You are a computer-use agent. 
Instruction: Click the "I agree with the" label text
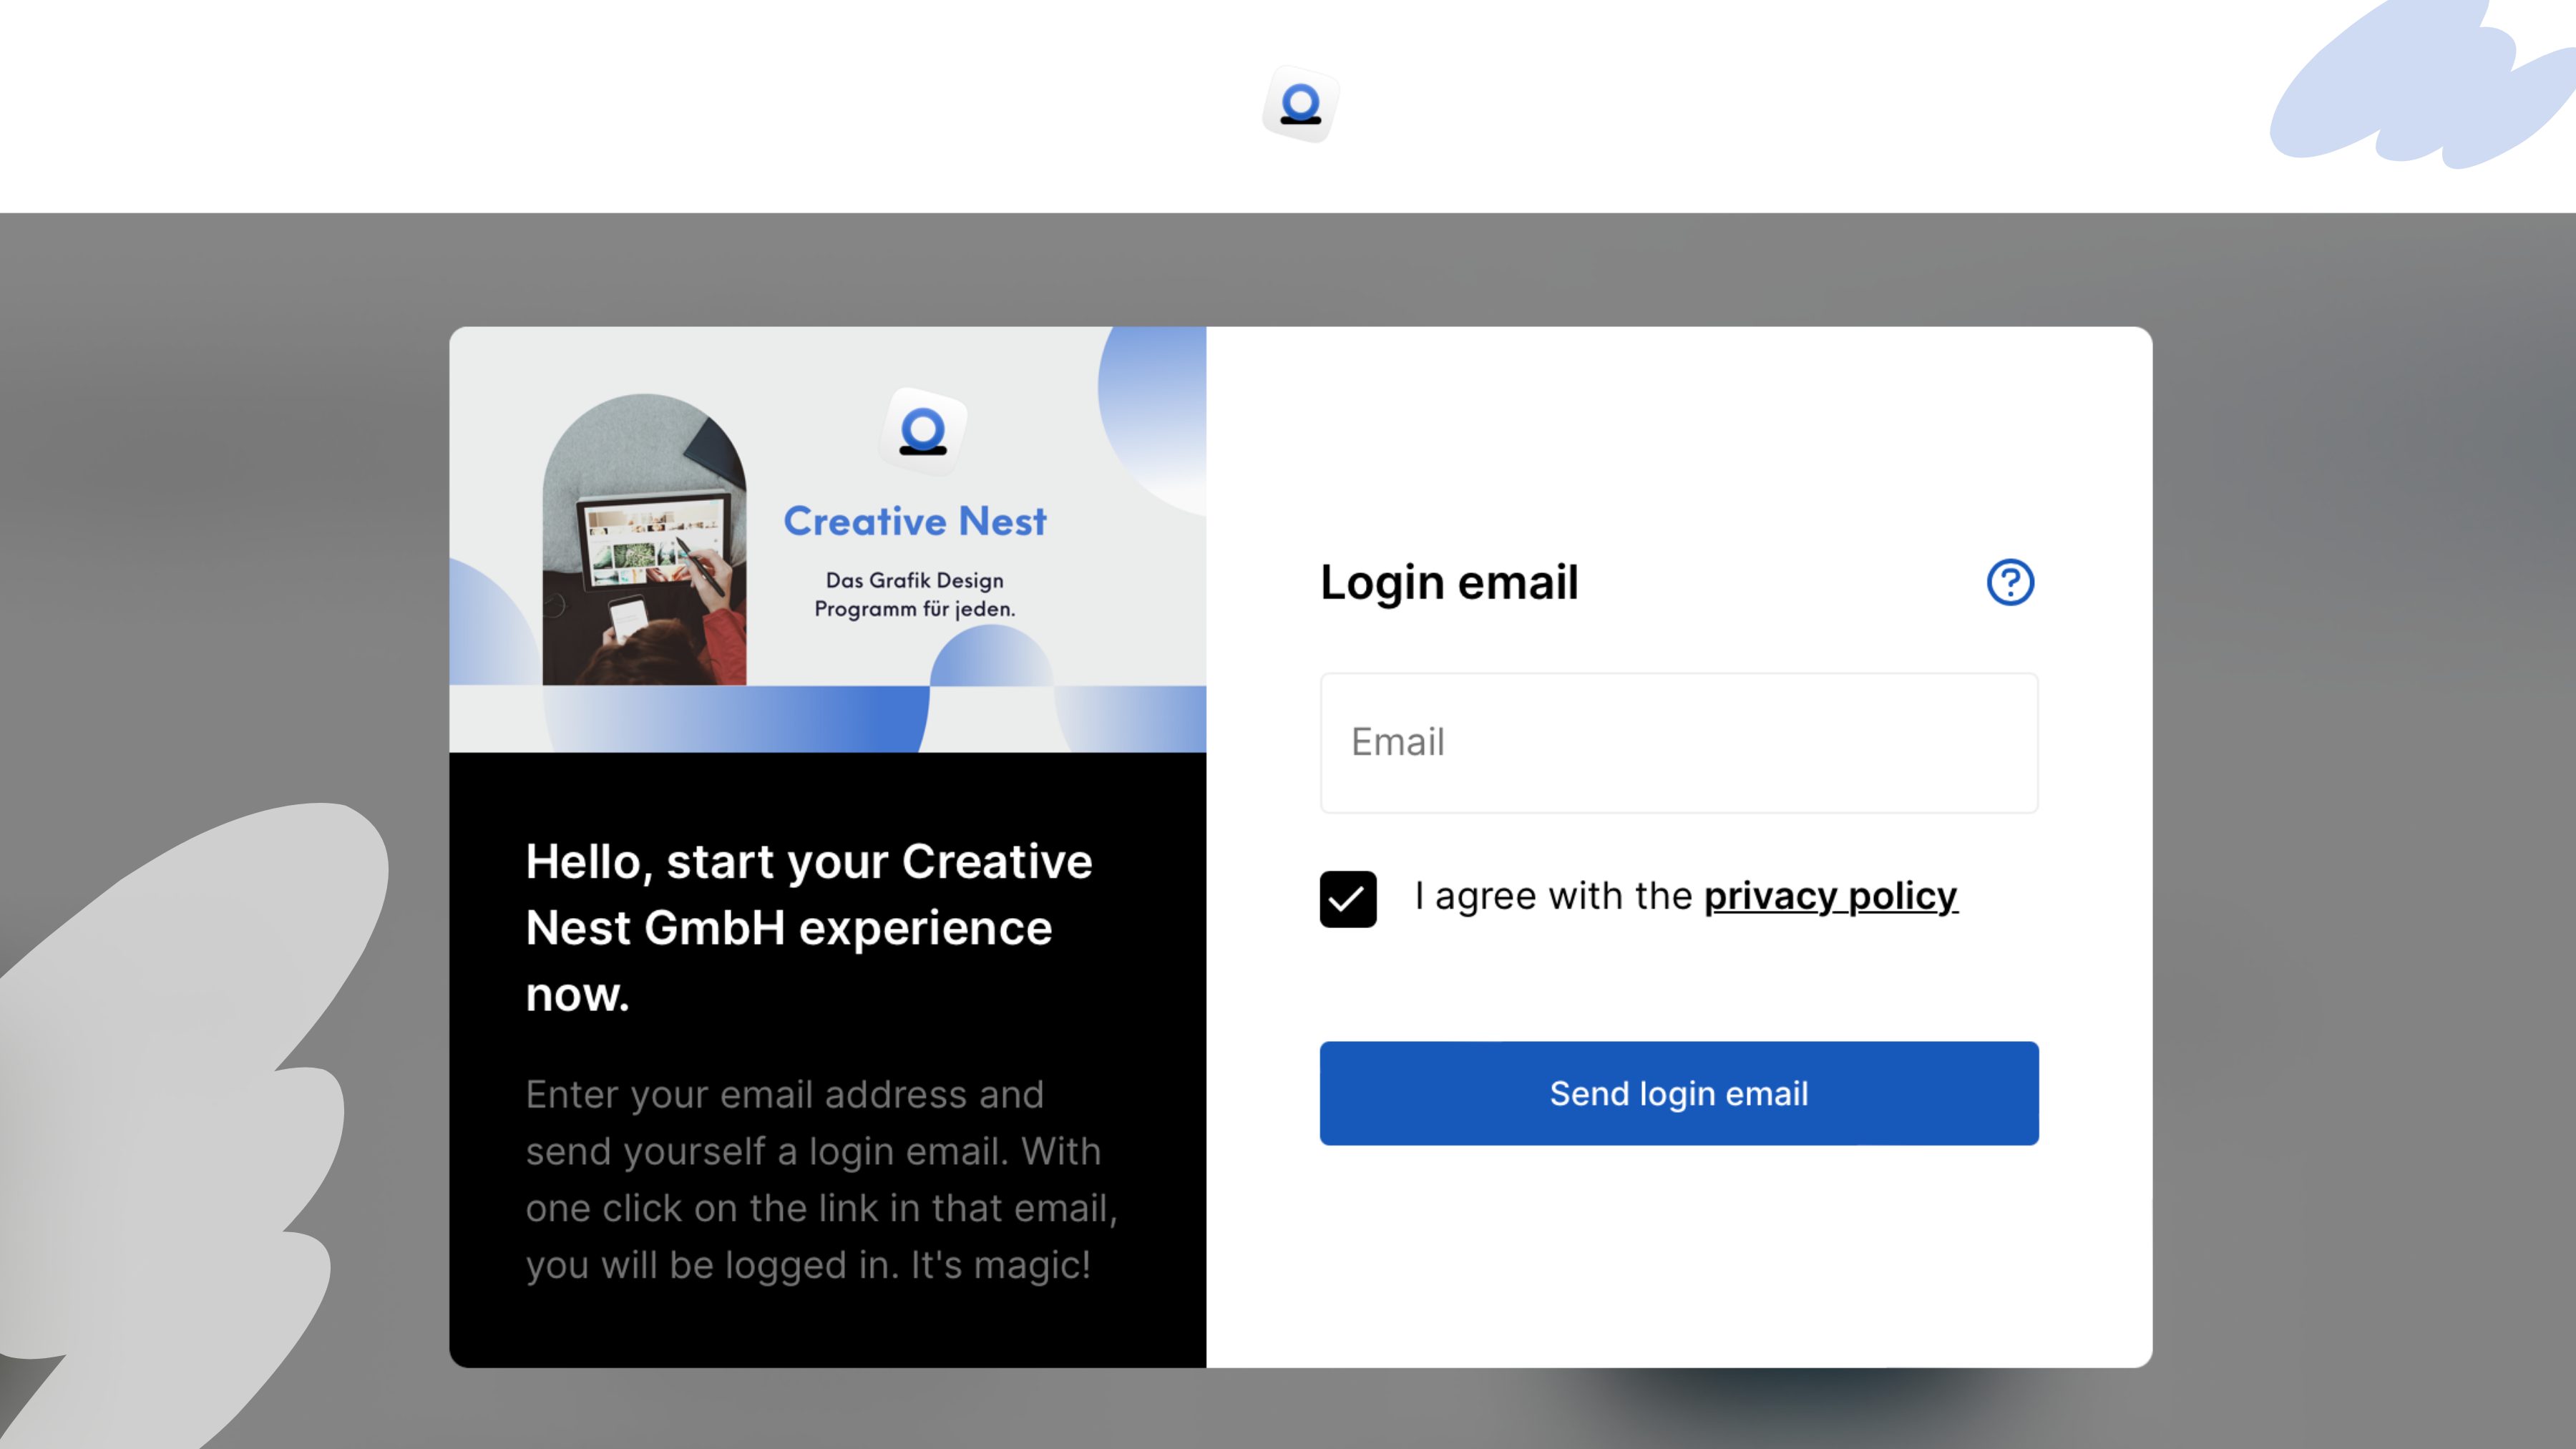1553,896
